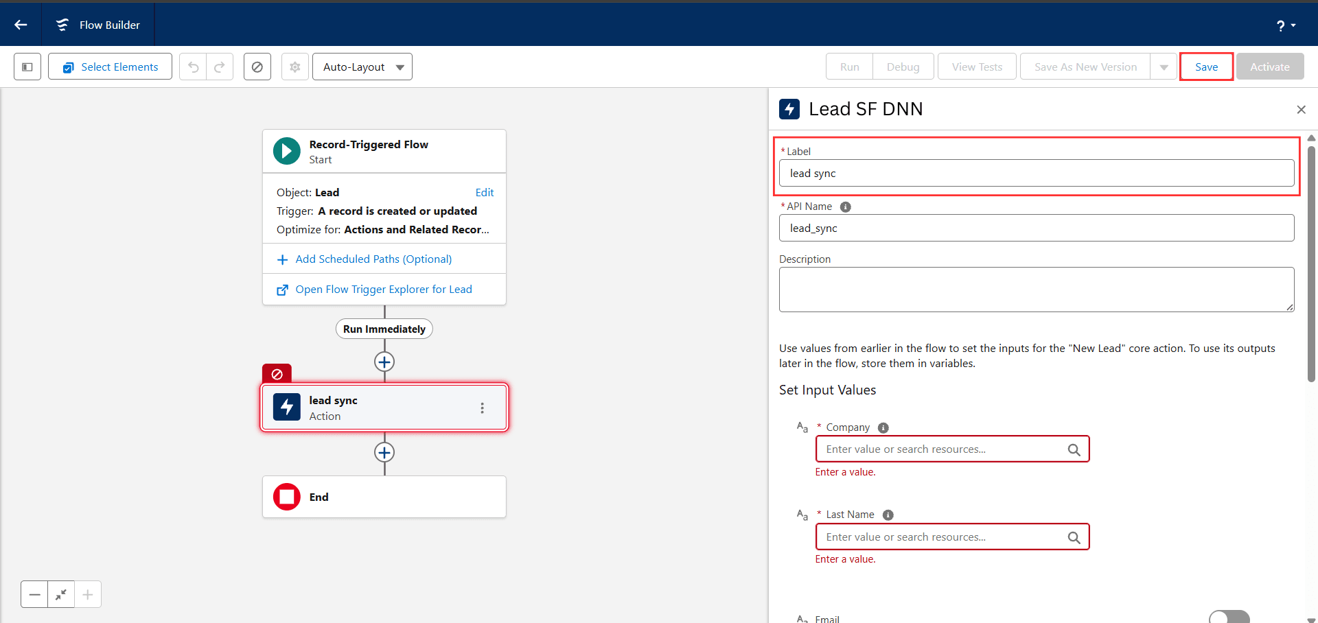1318x623 pixels.
Task: Click scrollbar up arrow in panel
Action: [1311, 138]
